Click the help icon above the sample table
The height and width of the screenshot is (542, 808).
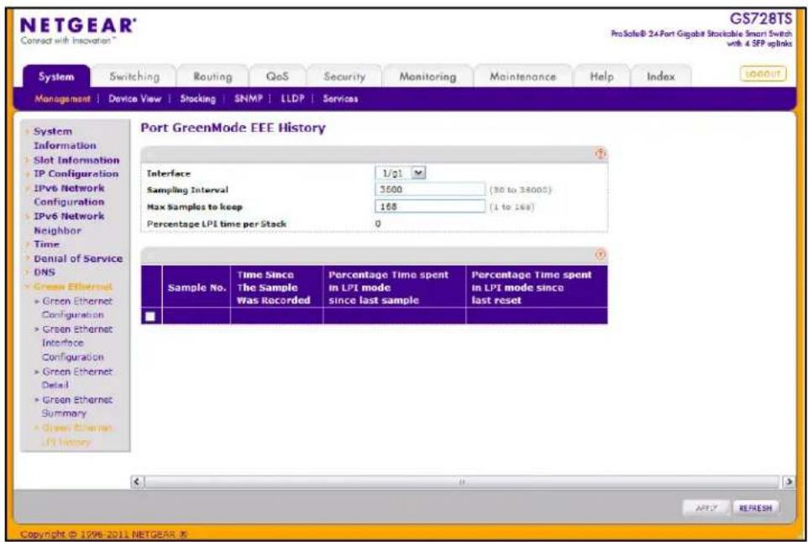point(601,255)
